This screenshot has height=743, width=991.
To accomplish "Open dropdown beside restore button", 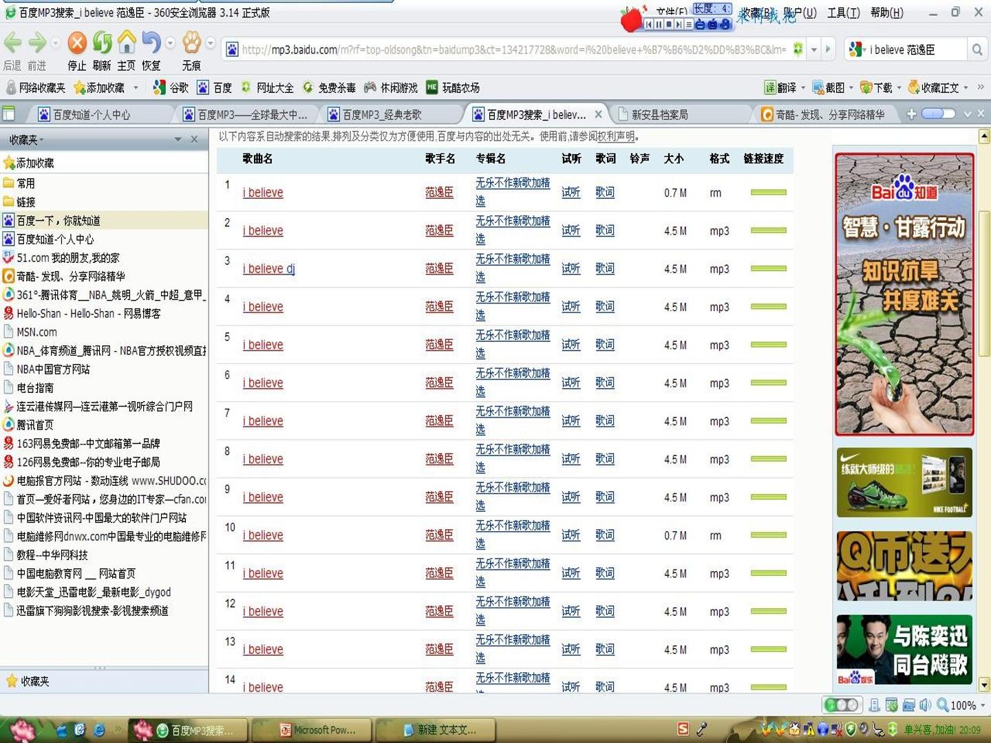I will (170, 43).
